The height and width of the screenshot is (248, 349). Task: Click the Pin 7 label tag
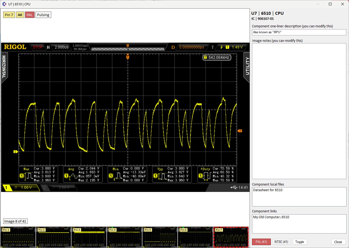(9, 15)
